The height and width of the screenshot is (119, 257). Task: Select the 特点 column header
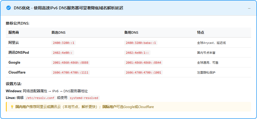pyautogui.click(x=201, y=32)
